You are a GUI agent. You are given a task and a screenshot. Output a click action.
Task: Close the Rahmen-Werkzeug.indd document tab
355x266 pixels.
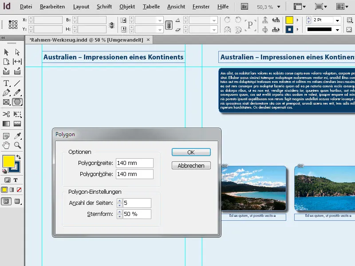148,40
